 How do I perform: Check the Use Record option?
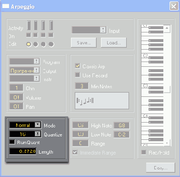(78, 75)
